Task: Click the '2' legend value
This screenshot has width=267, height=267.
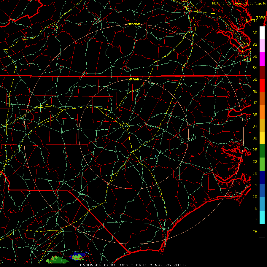Action: tap(256, 220)
